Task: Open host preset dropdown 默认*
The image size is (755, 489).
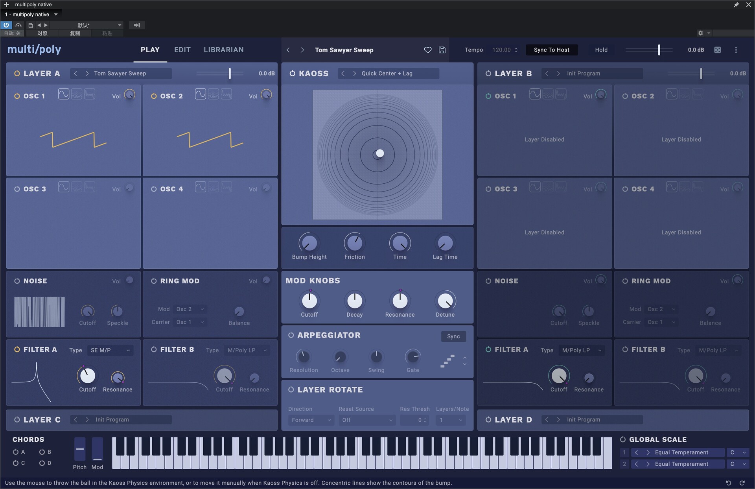Action: pos(86,25)
